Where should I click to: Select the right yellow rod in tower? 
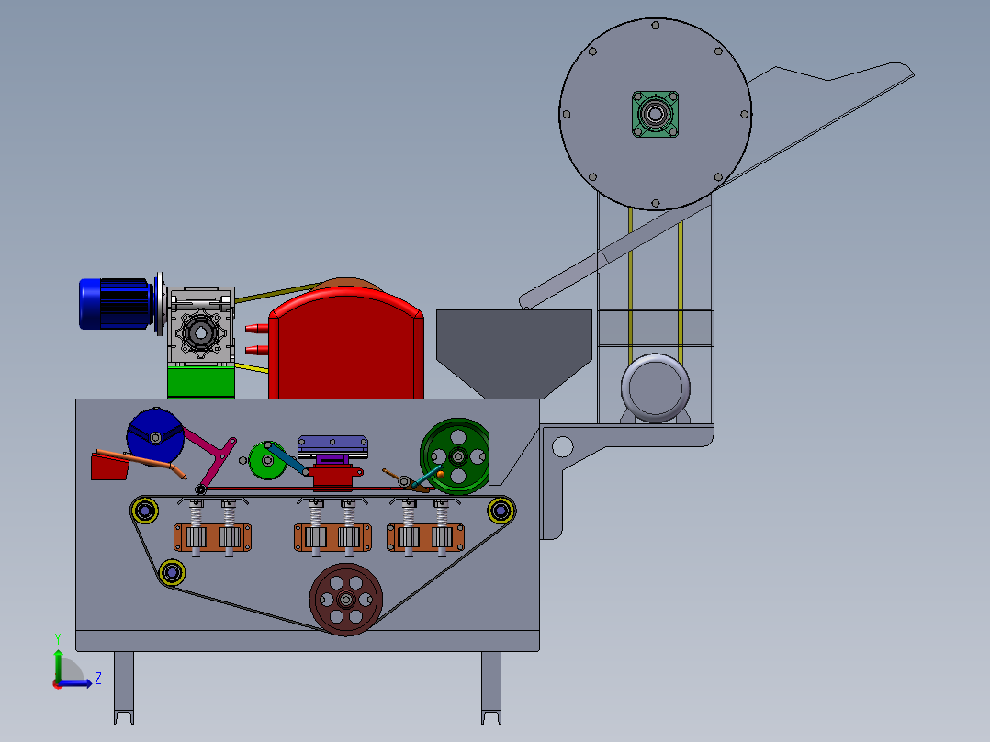(x=680, y=292)
